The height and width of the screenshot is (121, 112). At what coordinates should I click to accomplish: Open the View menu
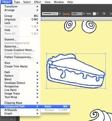pyautogui.click(x=47, y=2)
